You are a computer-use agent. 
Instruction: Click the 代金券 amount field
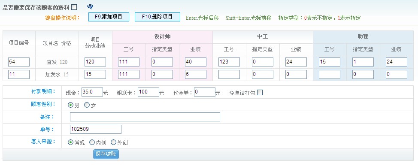[205, 92]
